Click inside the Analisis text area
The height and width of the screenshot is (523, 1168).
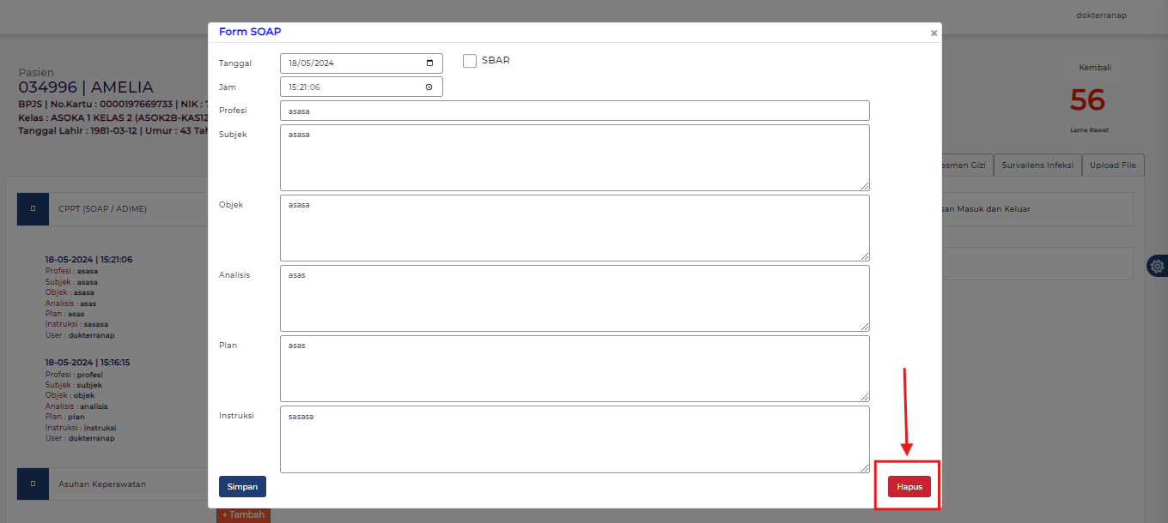click(x=574, y=298)
